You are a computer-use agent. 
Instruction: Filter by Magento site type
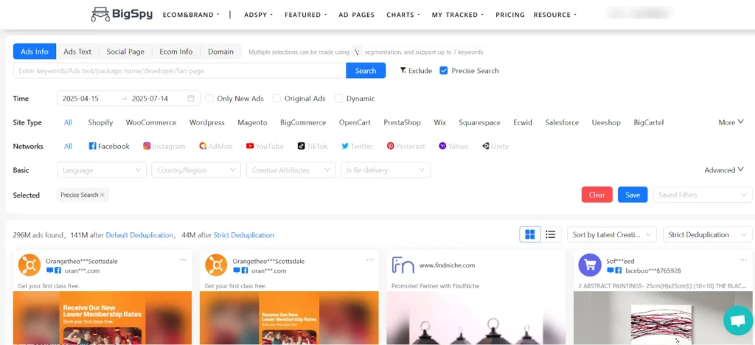(252, 122)
